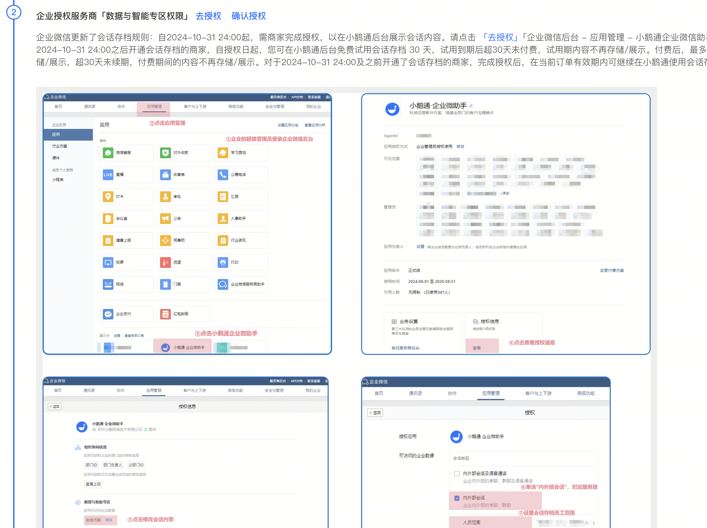This screenshot has height=528, width=707.
Task: Select 行业方案 in the left sidebar
Action: pos(60,146)
